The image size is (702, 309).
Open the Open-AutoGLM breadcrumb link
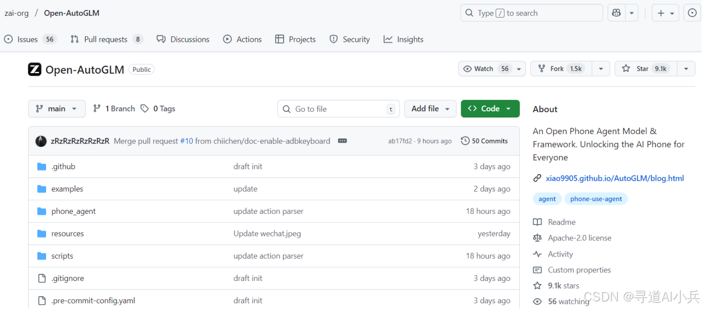pyautogui.click(x=72, y=13)
